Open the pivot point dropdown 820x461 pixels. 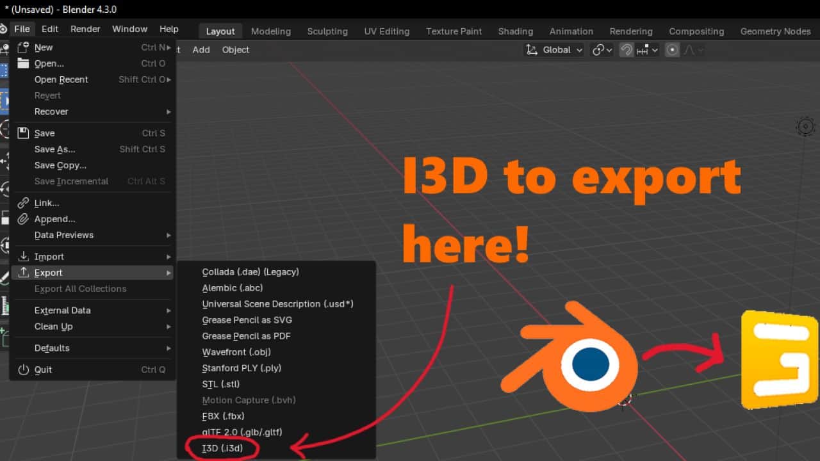point(602,50)
